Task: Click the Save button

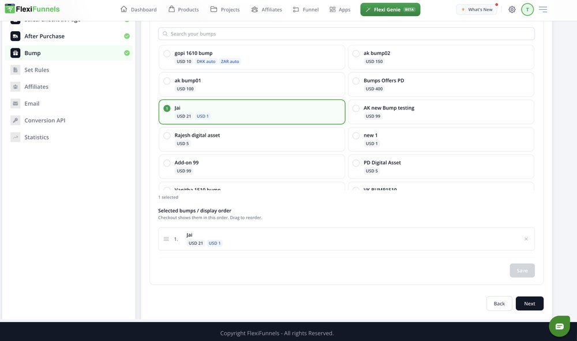Action: pyautogui.click(x=522, y=271)
